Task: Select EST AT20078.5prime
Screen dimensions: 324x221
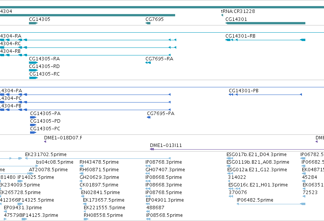Action: click(x=48, y=170)
